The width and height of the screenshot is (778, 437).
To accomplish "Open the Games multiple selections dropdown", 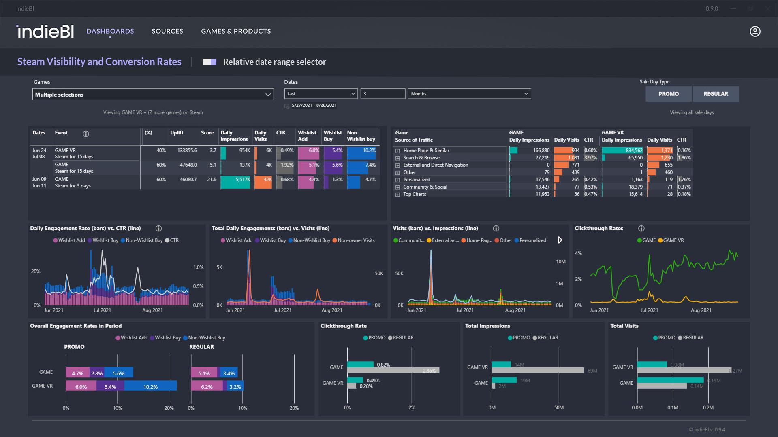I will [x=153, y=94].
